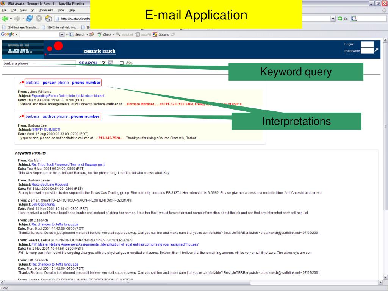388x291 pixels.
Task: Click the Stop loading icon
Action: point(39,19)
